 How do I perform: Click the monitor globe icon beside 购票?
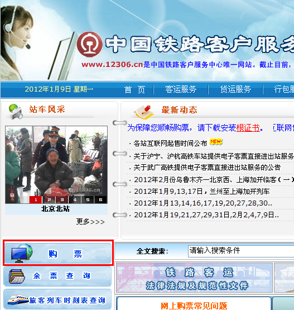(22, 253)
